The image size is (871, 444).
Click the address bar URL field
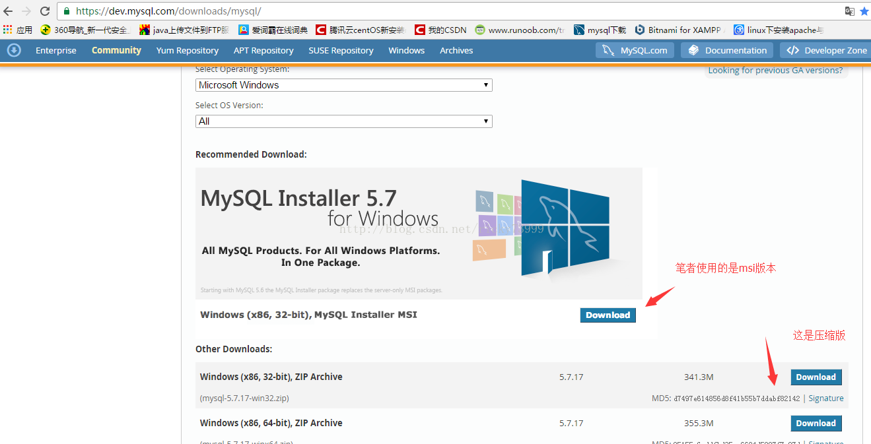pos(449,11)
